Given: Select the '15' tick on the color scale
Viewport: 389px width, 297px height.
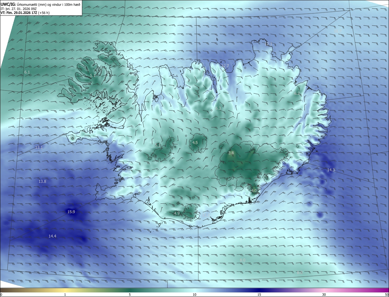Looking at the screenshot, I should point(259,295).
